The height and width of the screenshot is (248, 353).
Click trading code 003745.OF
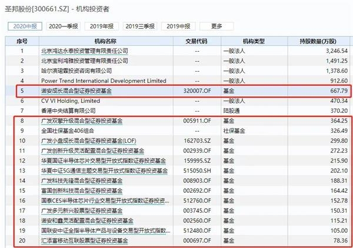[x=197, y=210]
